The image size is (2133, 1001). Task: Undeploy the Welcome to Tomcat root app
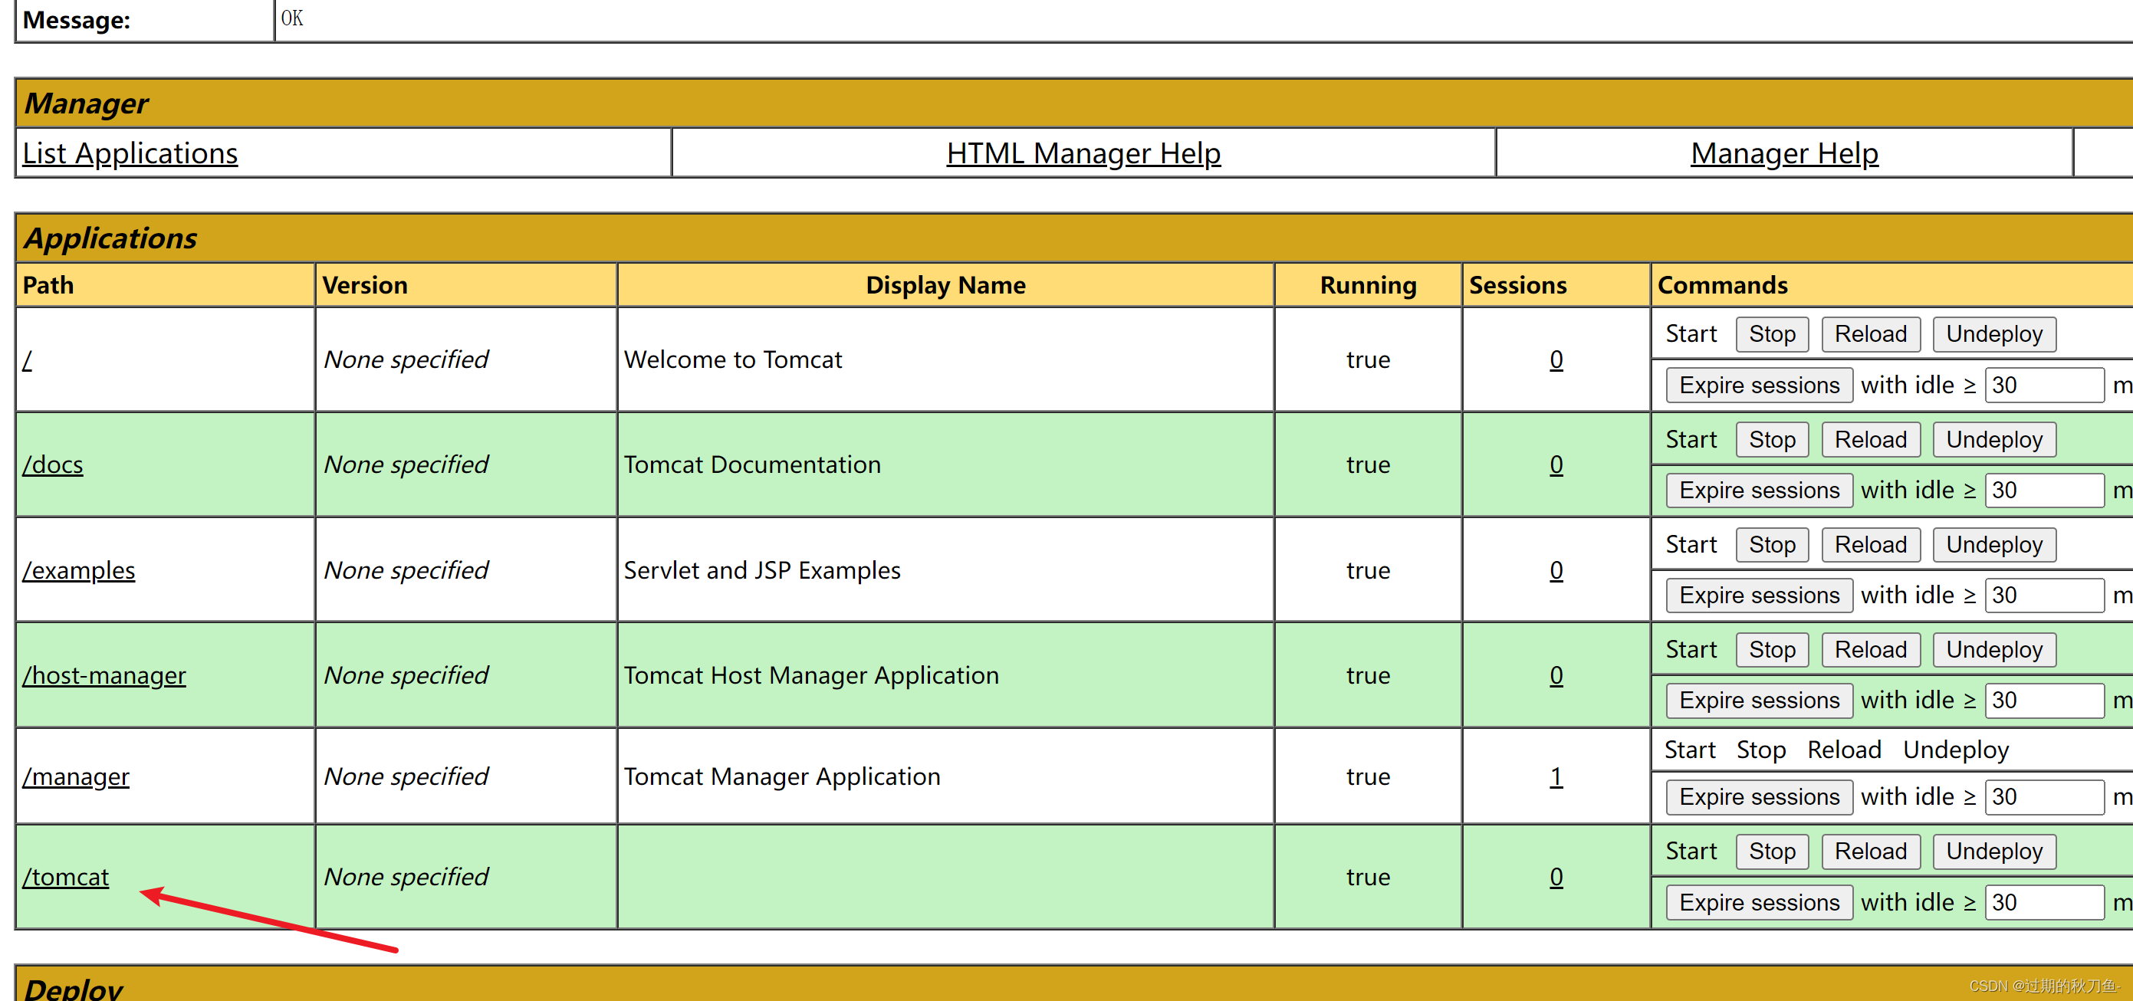(x=1994, y=334)
